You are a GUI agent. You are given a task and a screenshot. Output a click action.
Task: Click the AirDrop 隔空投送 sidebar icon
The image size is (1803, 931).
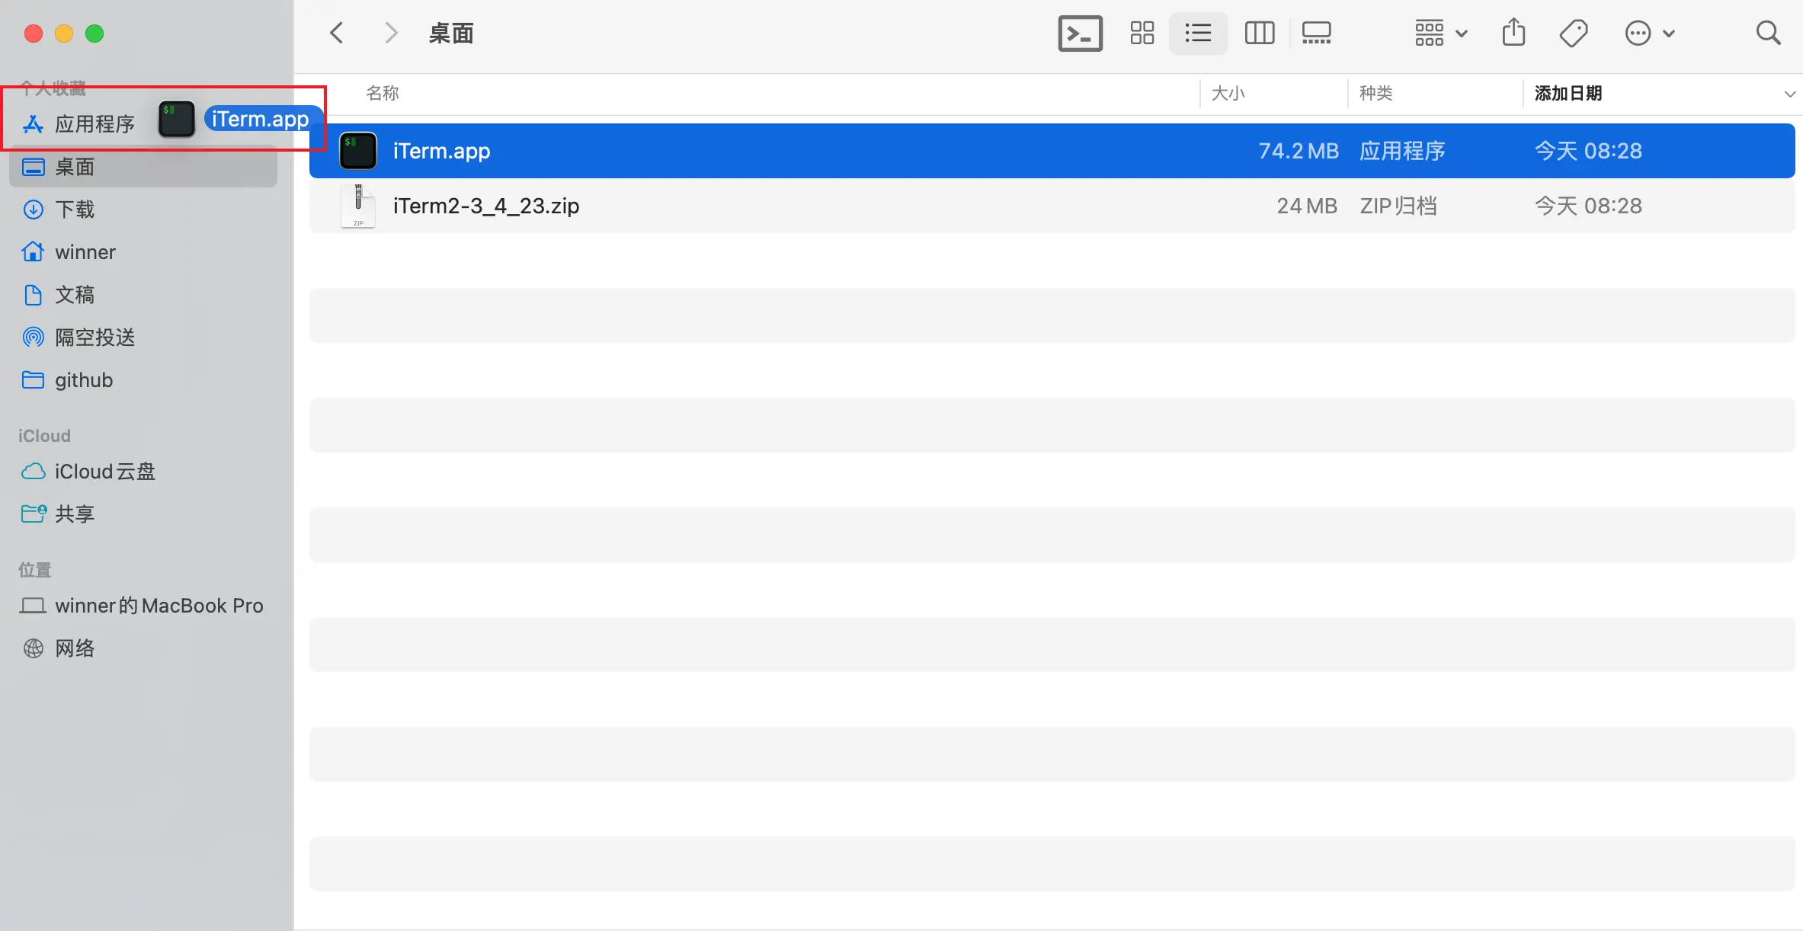(x=33, y=338)
